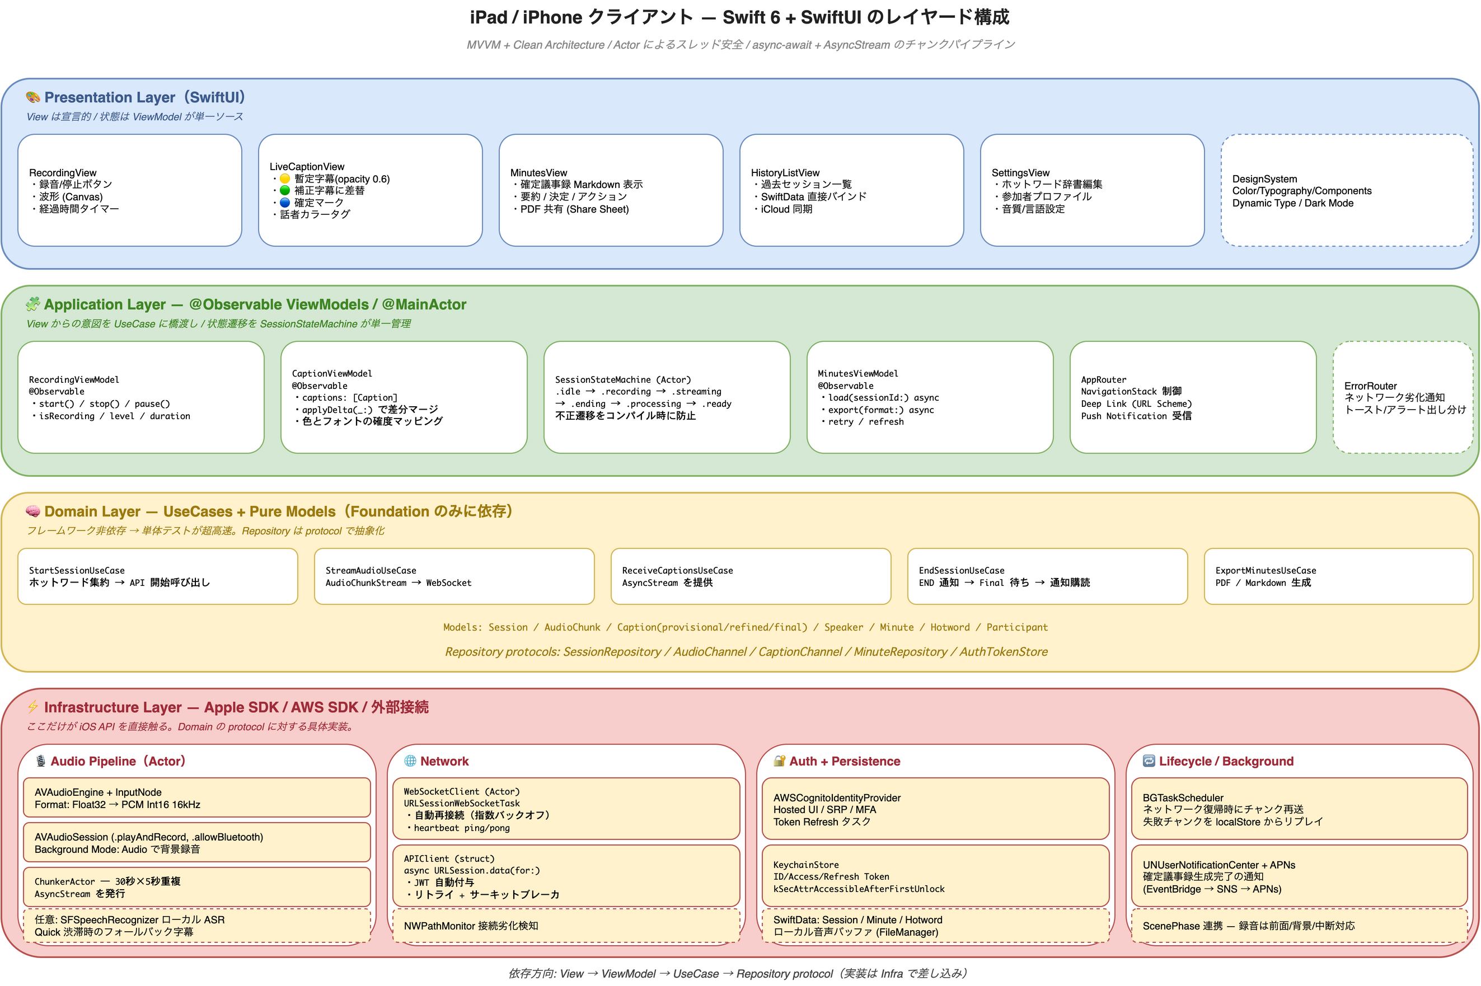Click the green dot for 補正字幕に差替
This screenshot has height=986, width=1481.
click(x=285, y=190)
